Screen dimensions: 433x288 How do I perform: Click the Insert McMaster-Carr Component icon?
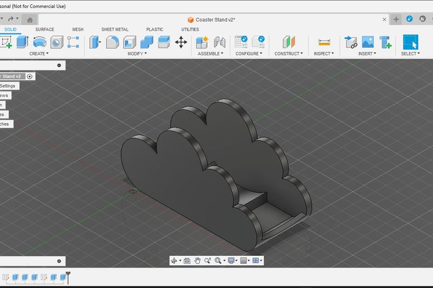(x=385, y=42)
